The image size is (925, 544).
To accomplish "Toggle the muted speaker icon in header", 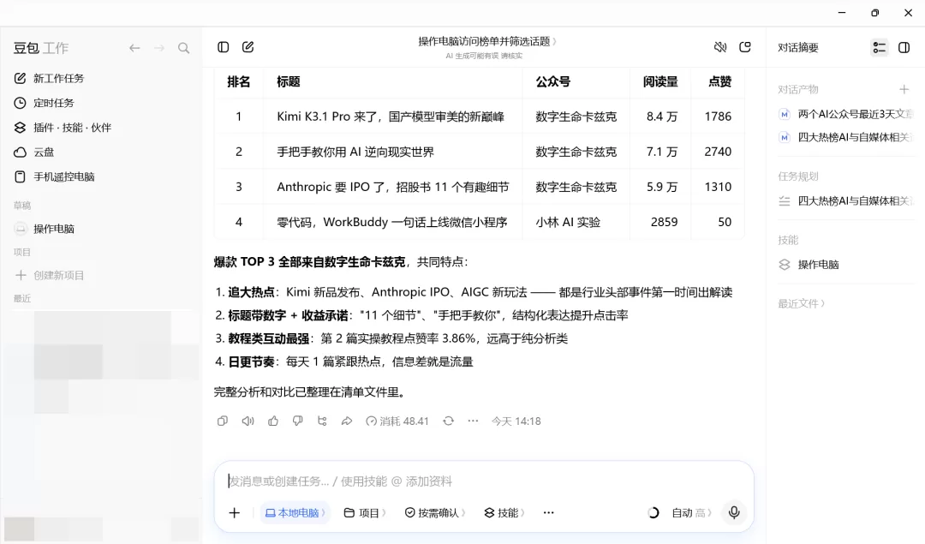I will (x=720, y=47).
